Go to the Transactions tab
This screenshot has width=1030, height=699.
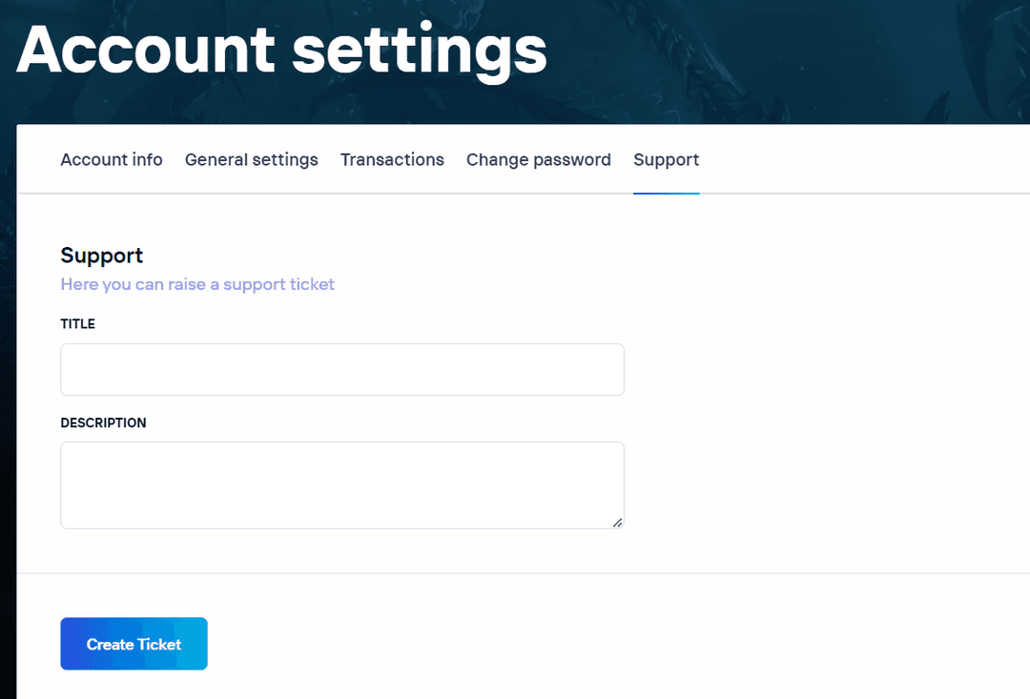[392, 160]
